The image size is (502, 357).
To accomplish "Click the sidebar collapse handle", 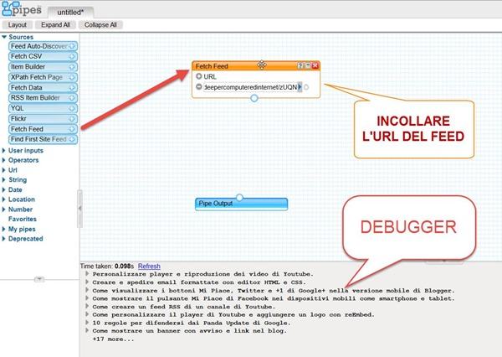I will pos(79,209).
